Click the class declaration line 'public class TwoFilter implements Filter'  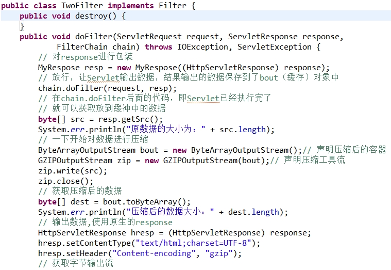coord(98,6)
